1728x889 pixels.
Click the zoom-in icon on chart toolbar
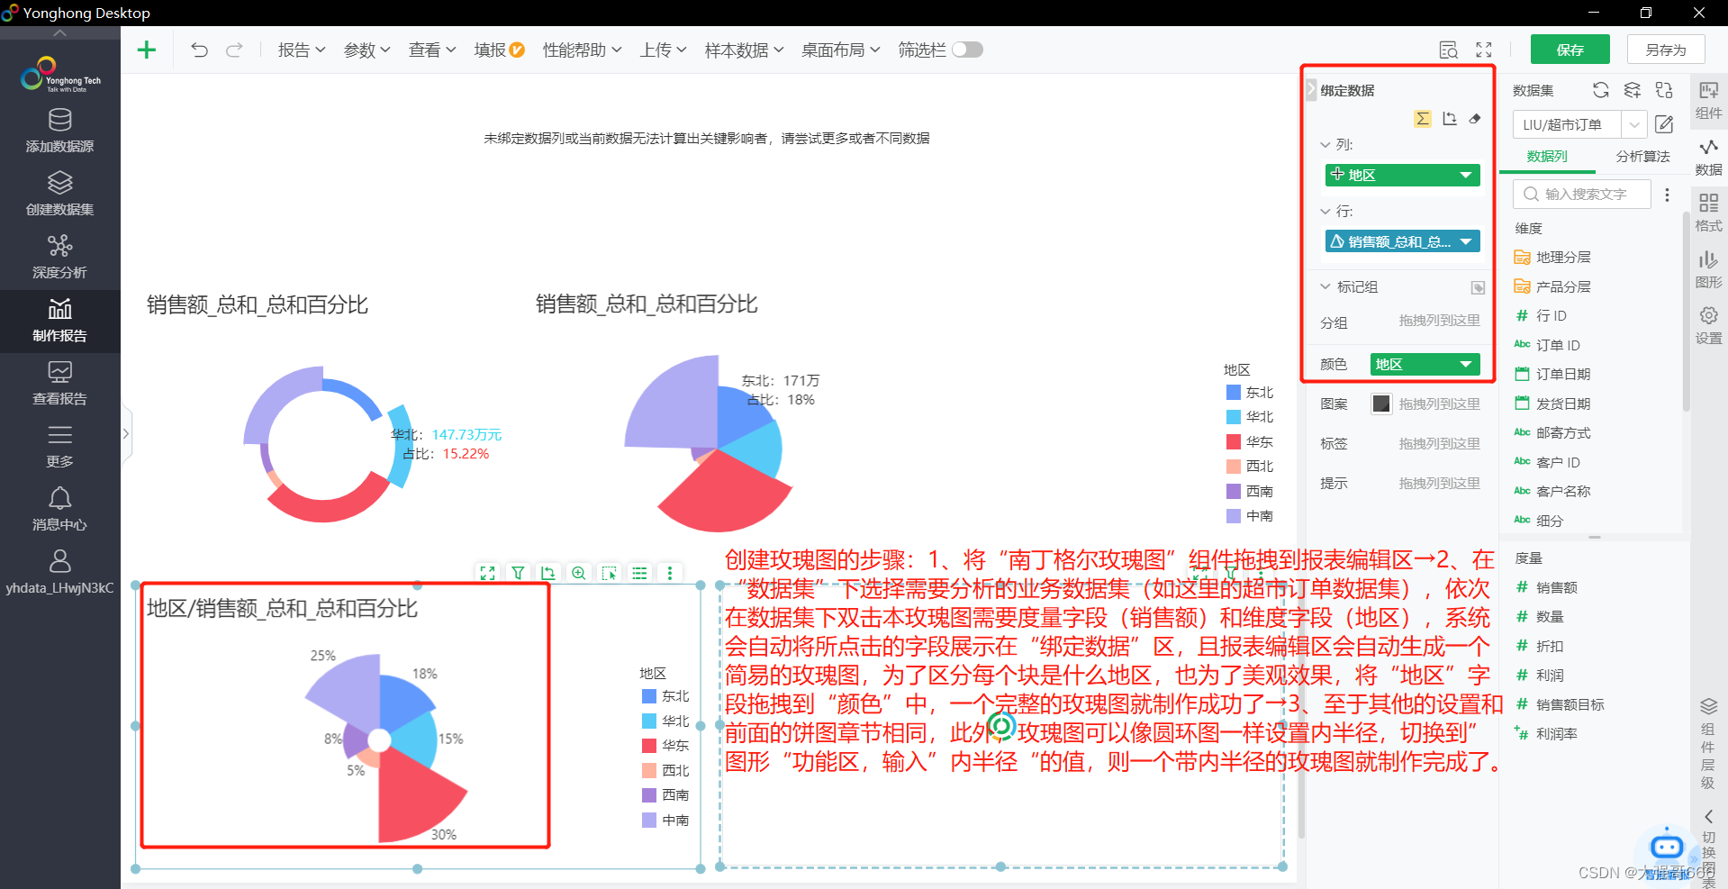coord(578,573)
